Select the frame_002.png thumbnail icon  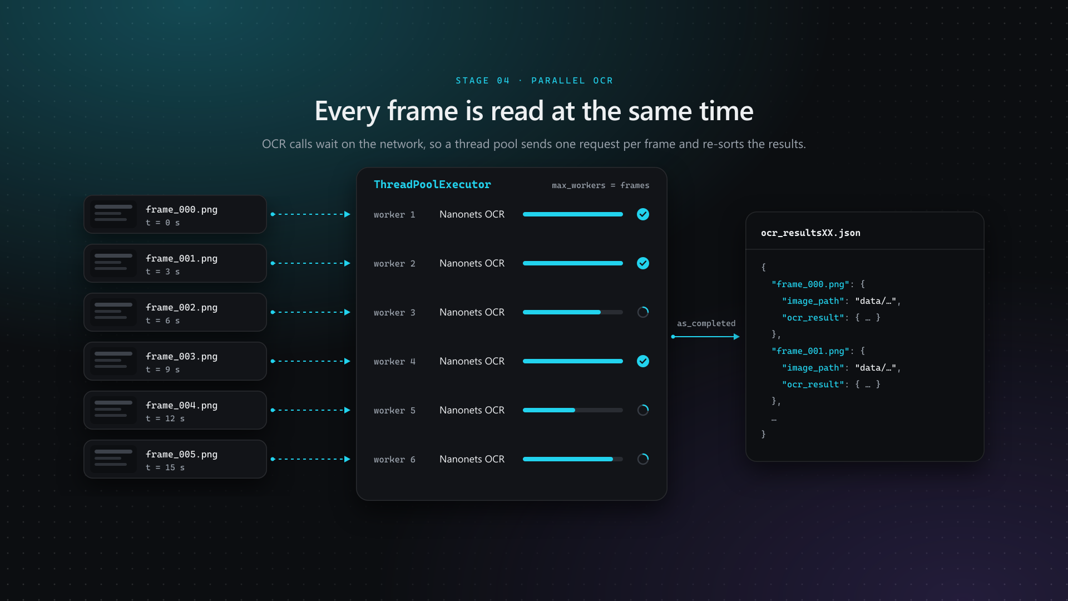[113, 312]
